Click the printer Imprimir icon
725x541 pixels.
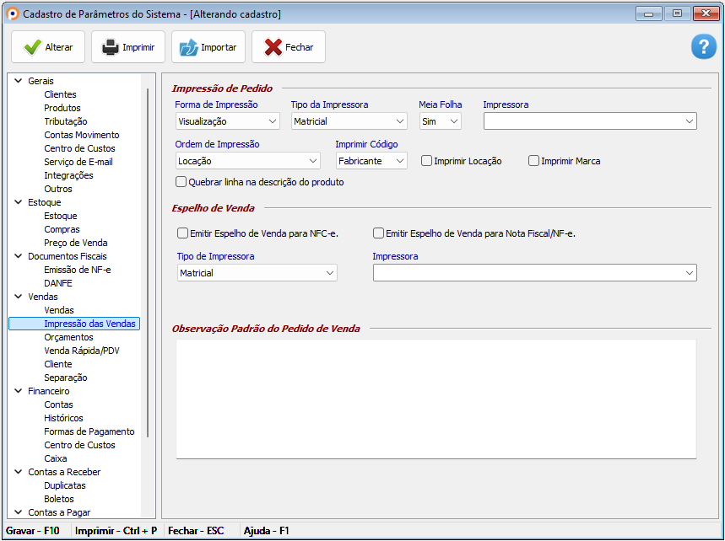pos(111,47)
